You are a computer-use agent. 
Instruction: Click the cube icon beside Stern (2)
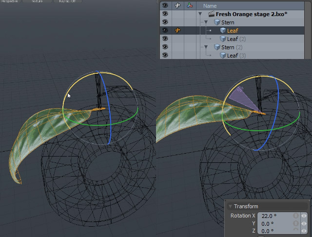[x=217, y=47]
